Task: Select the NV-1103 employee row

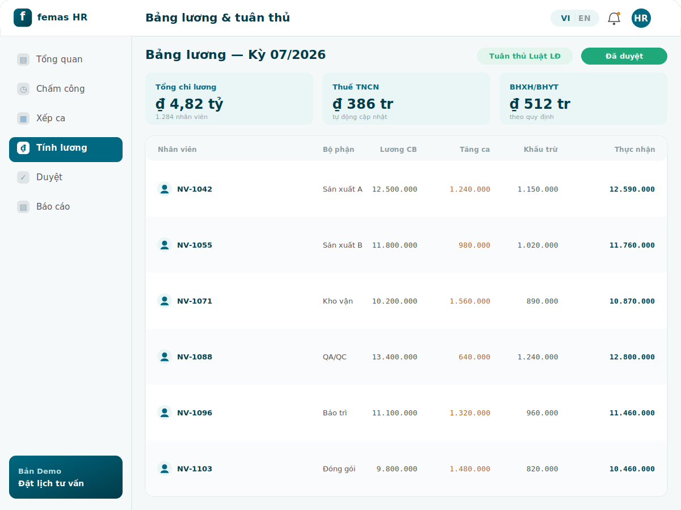Action: 406,469
